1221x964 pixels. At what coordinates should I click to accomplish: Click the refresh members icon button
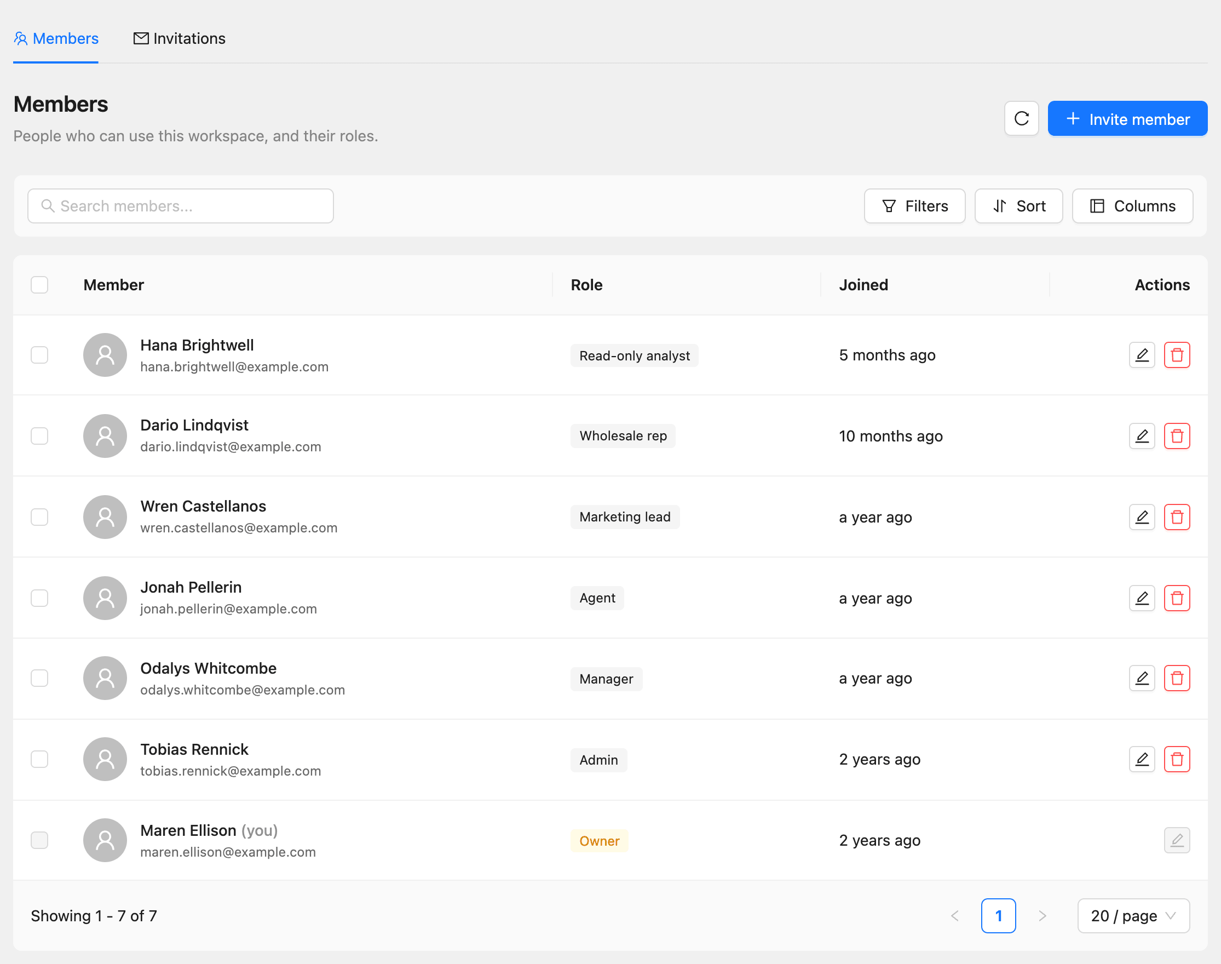coord(1021,118)
